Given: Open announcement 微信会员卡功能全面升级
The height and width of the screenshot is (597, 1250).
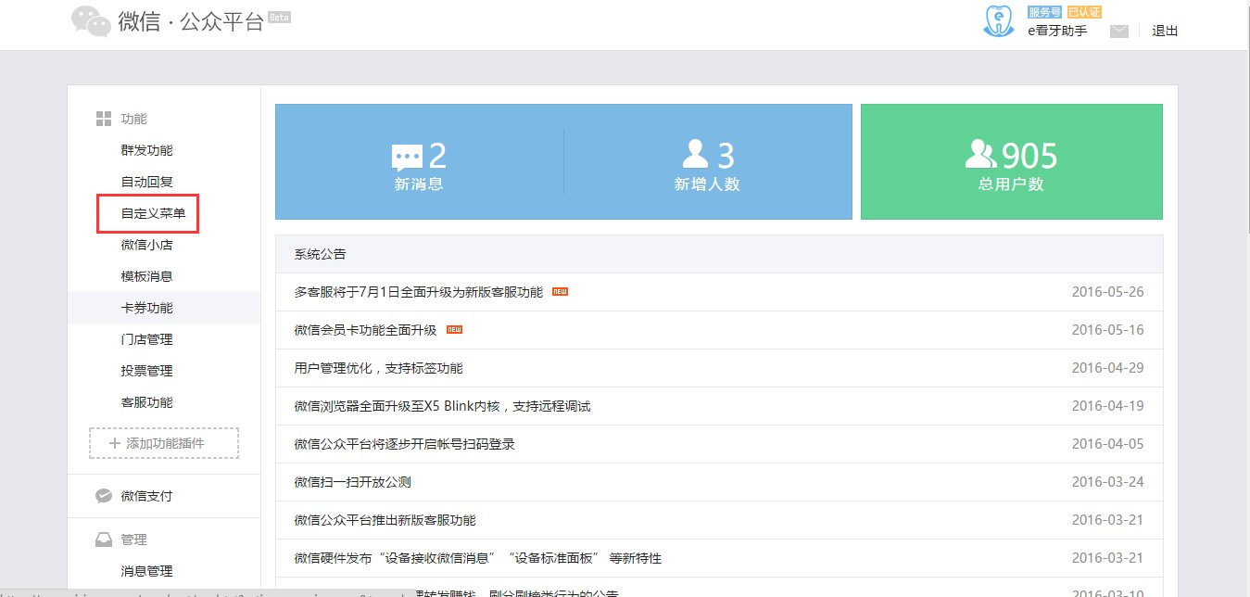Looking at the screenshot, I should pyautogui.click(x=365, y=330).
